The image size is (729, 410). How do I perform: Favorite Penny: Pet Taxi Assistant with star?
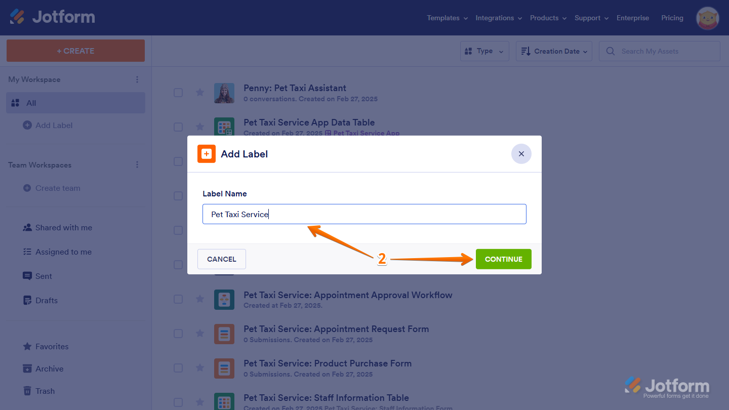click(x=200, y=92)
